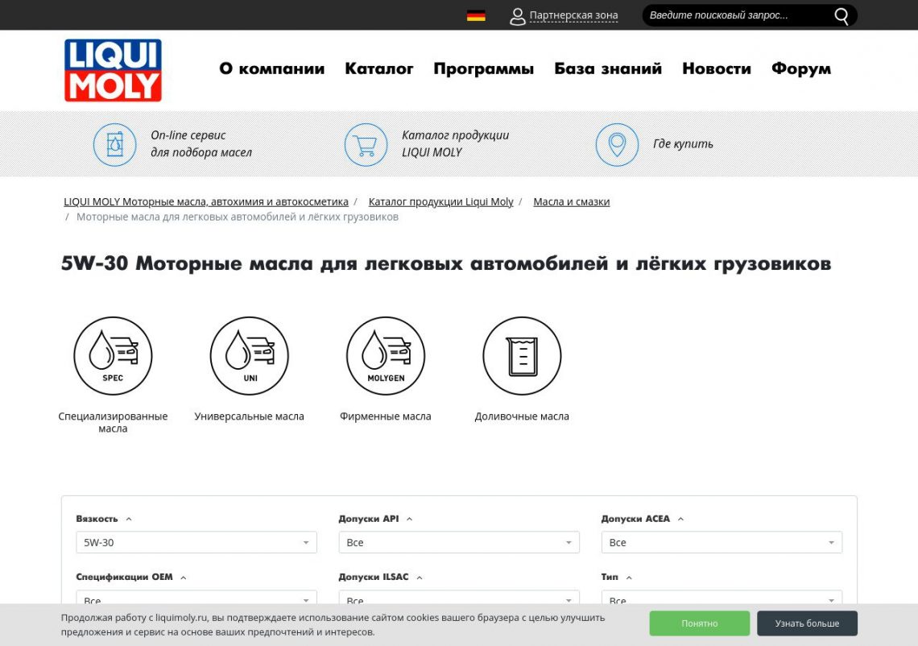The height and width of the screenshot is (646, 918).
Task: Collapse the Спецификации OEM filter chevron
Action: tap(184, 578)
